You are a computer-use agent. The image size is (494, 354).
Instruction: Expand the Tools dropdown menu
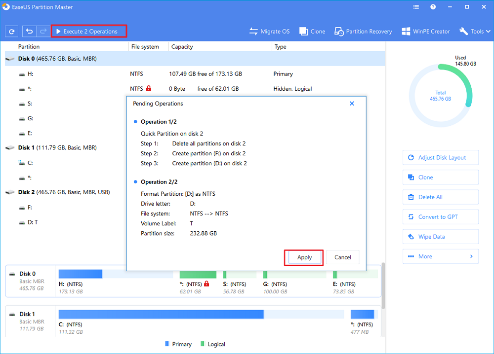[x=475, y=32]
